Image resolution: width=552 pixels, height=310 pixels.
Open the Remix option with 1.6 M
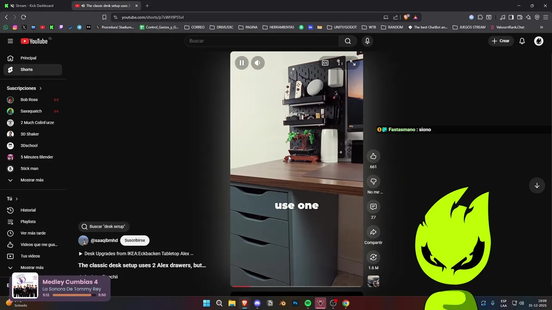point(373,257)
